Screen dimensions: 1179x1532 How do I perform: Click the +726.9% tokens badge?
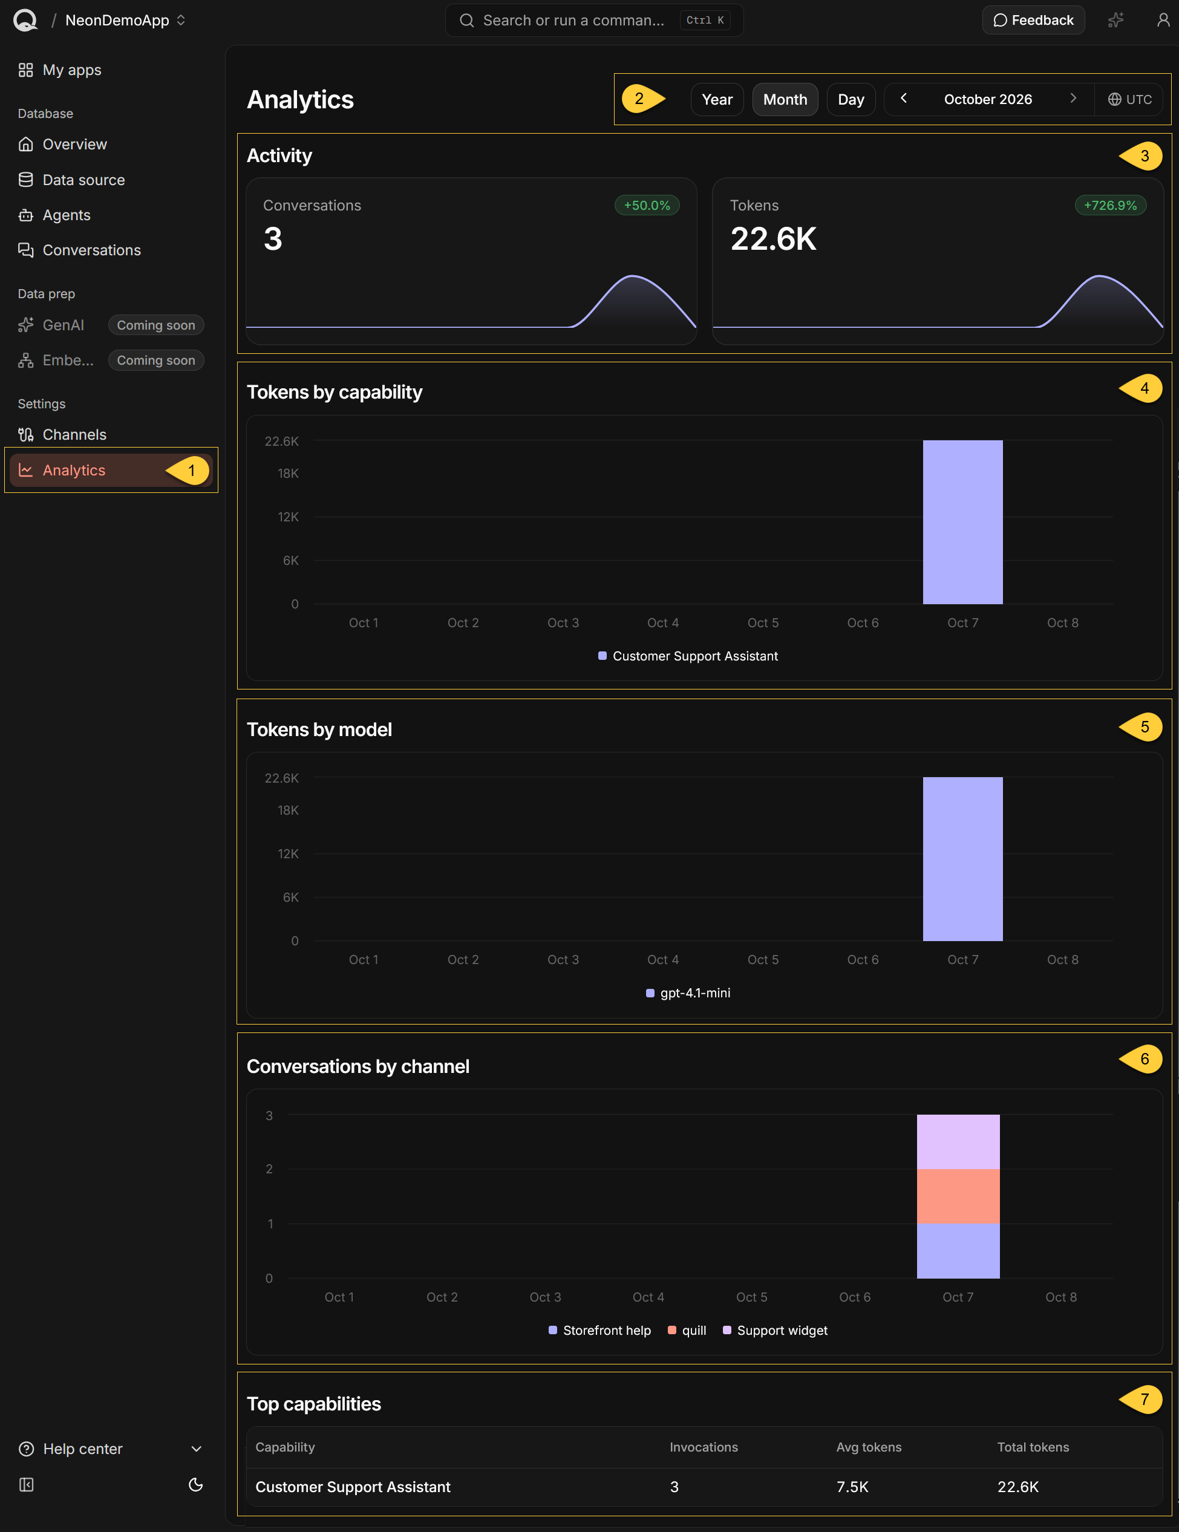[1110, 206]
